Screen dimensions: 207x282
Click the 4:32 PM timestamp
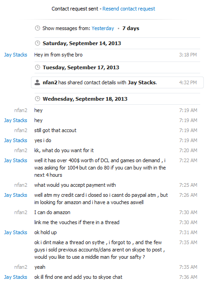(188, 82)
